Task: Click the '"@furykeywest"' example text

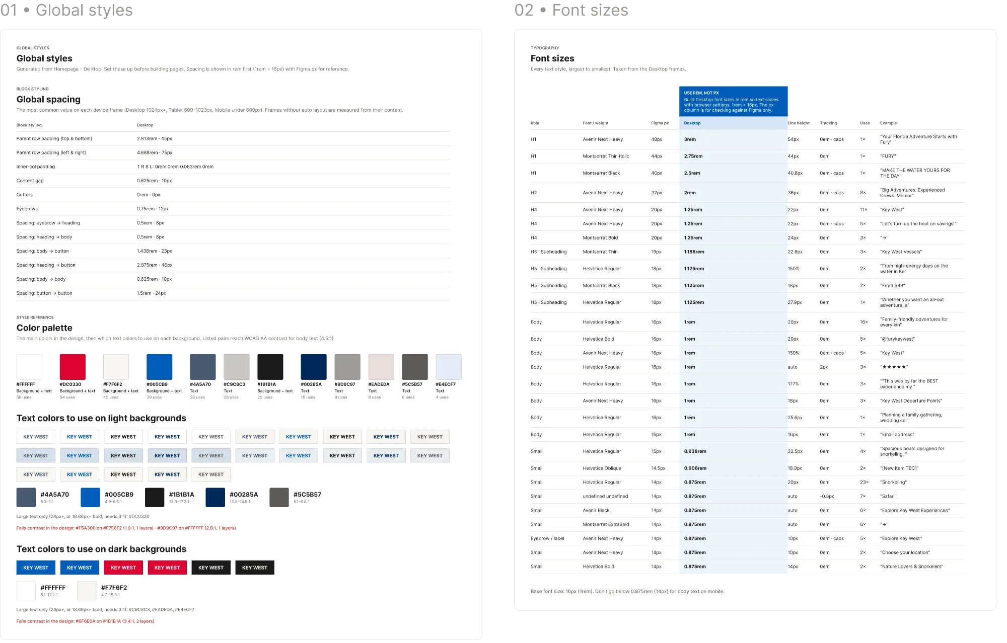Action: [898, 339]
